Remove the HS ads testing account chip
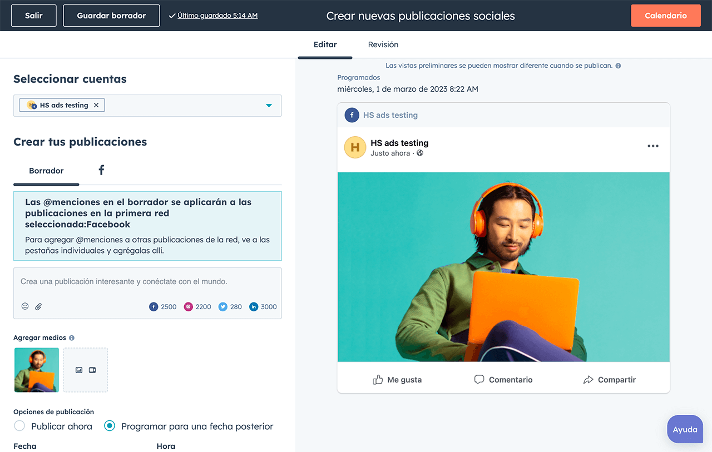712x452 pixels. 96,105
